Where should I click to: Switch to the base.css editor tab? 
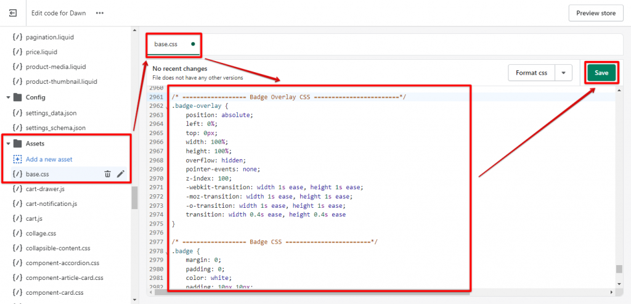coord(166,44)
